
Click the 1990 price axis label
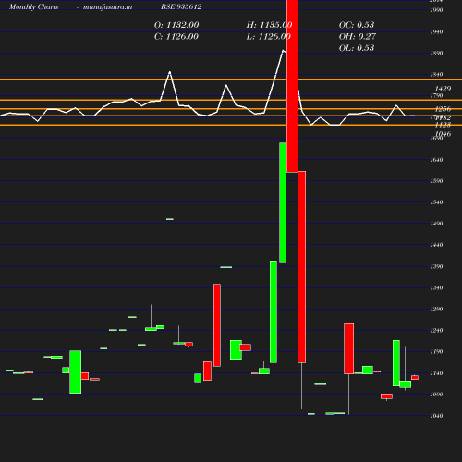[436, 10]
